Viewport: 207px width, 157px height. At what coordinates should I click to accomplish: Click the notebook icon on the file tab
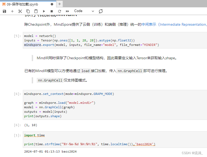(x=4, y=4)
